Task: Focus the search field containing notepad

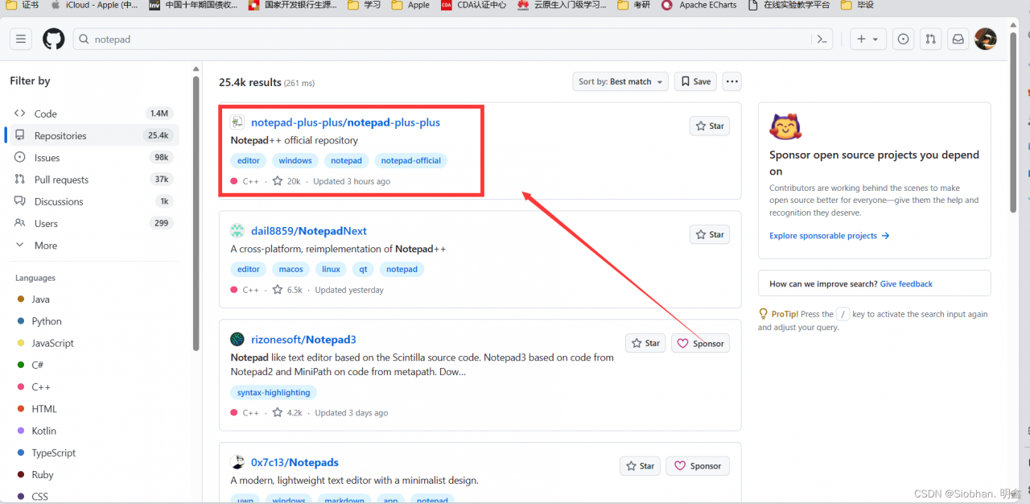Action: (443, 39)
